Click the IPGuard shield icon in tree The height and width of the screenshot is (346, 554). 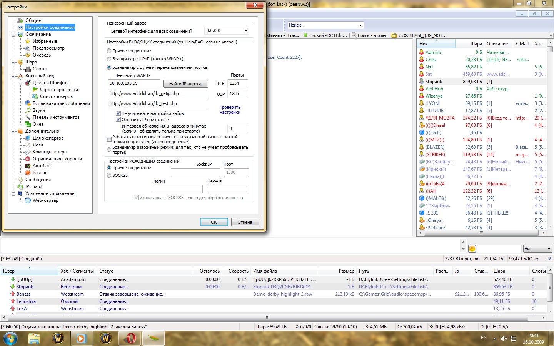point(20,186)
